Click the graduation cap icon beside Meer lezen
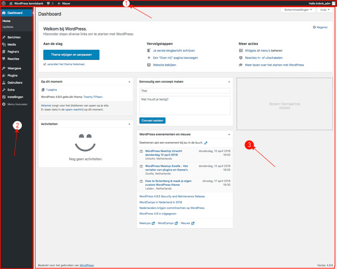 (241, 65)
